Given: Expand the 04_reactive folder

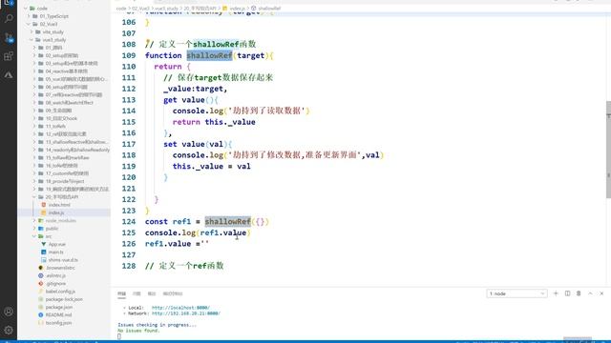Looking at the screenshot, I should click(x=34, y=71).
